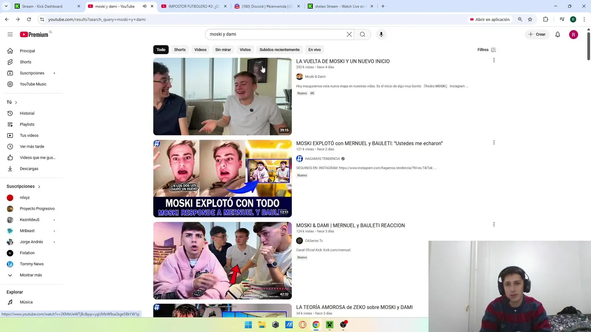Open the Filtros filter panel

[x=487, y=50]
